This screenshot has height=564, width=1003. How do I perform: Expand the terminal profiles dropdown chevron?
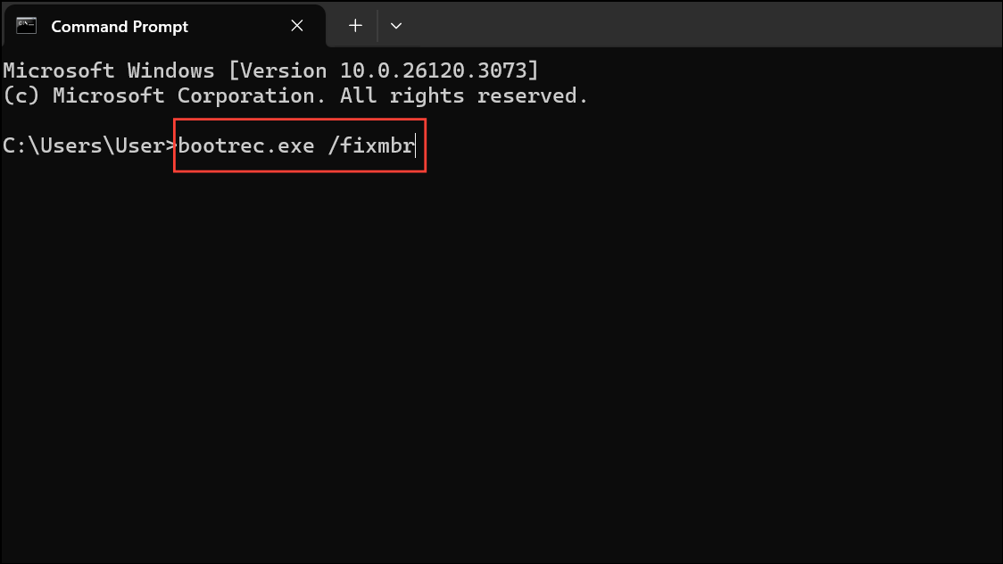(x=396, y=26)
